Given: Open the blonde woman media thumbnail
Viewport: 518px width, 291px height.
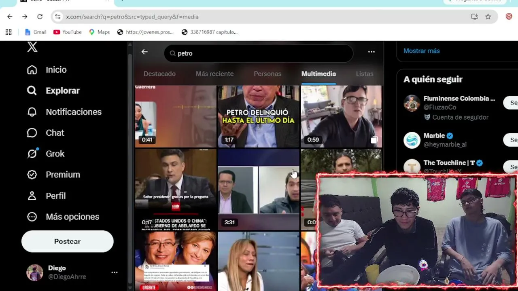Looking at the screenshot, I should point(259,261).
